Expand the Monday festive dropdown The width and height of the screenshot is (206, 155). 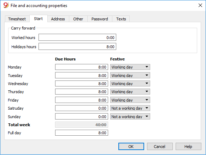pos(130,67)
